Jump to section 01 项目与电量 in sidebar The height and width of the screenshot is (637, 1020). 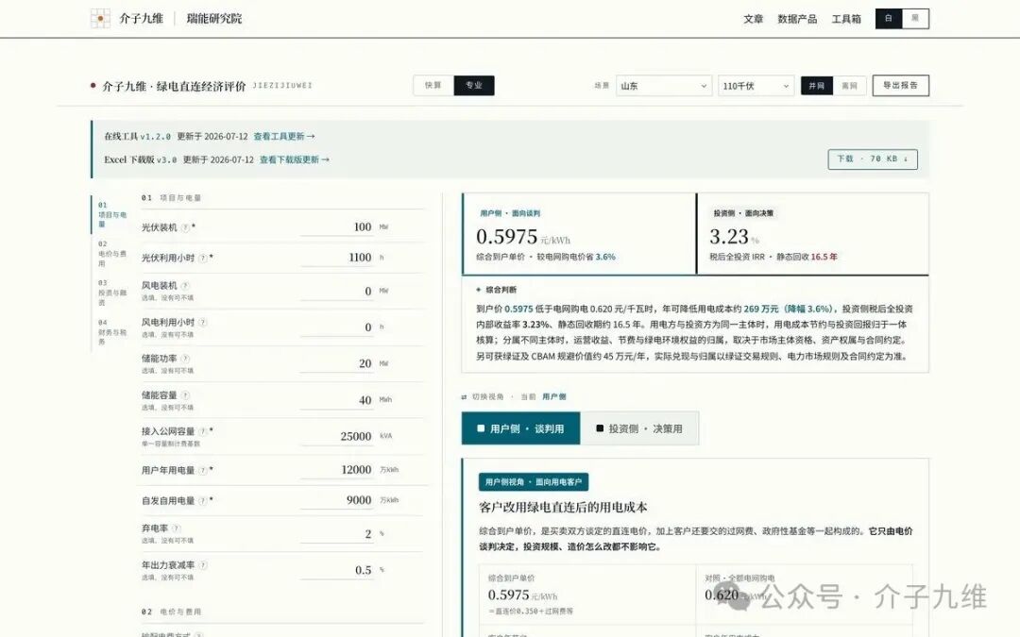tap(111, 214)
